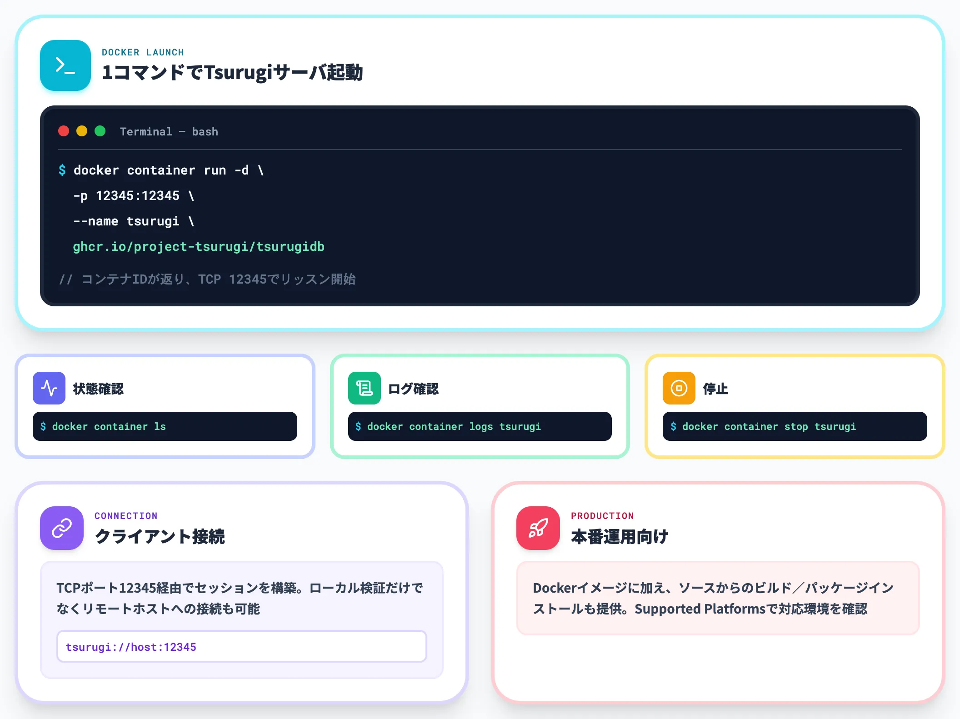The height and width of the screenshot is (719, 960).
Task: Click the TCPポート12345経由 description text
Action: coord(240,598)
